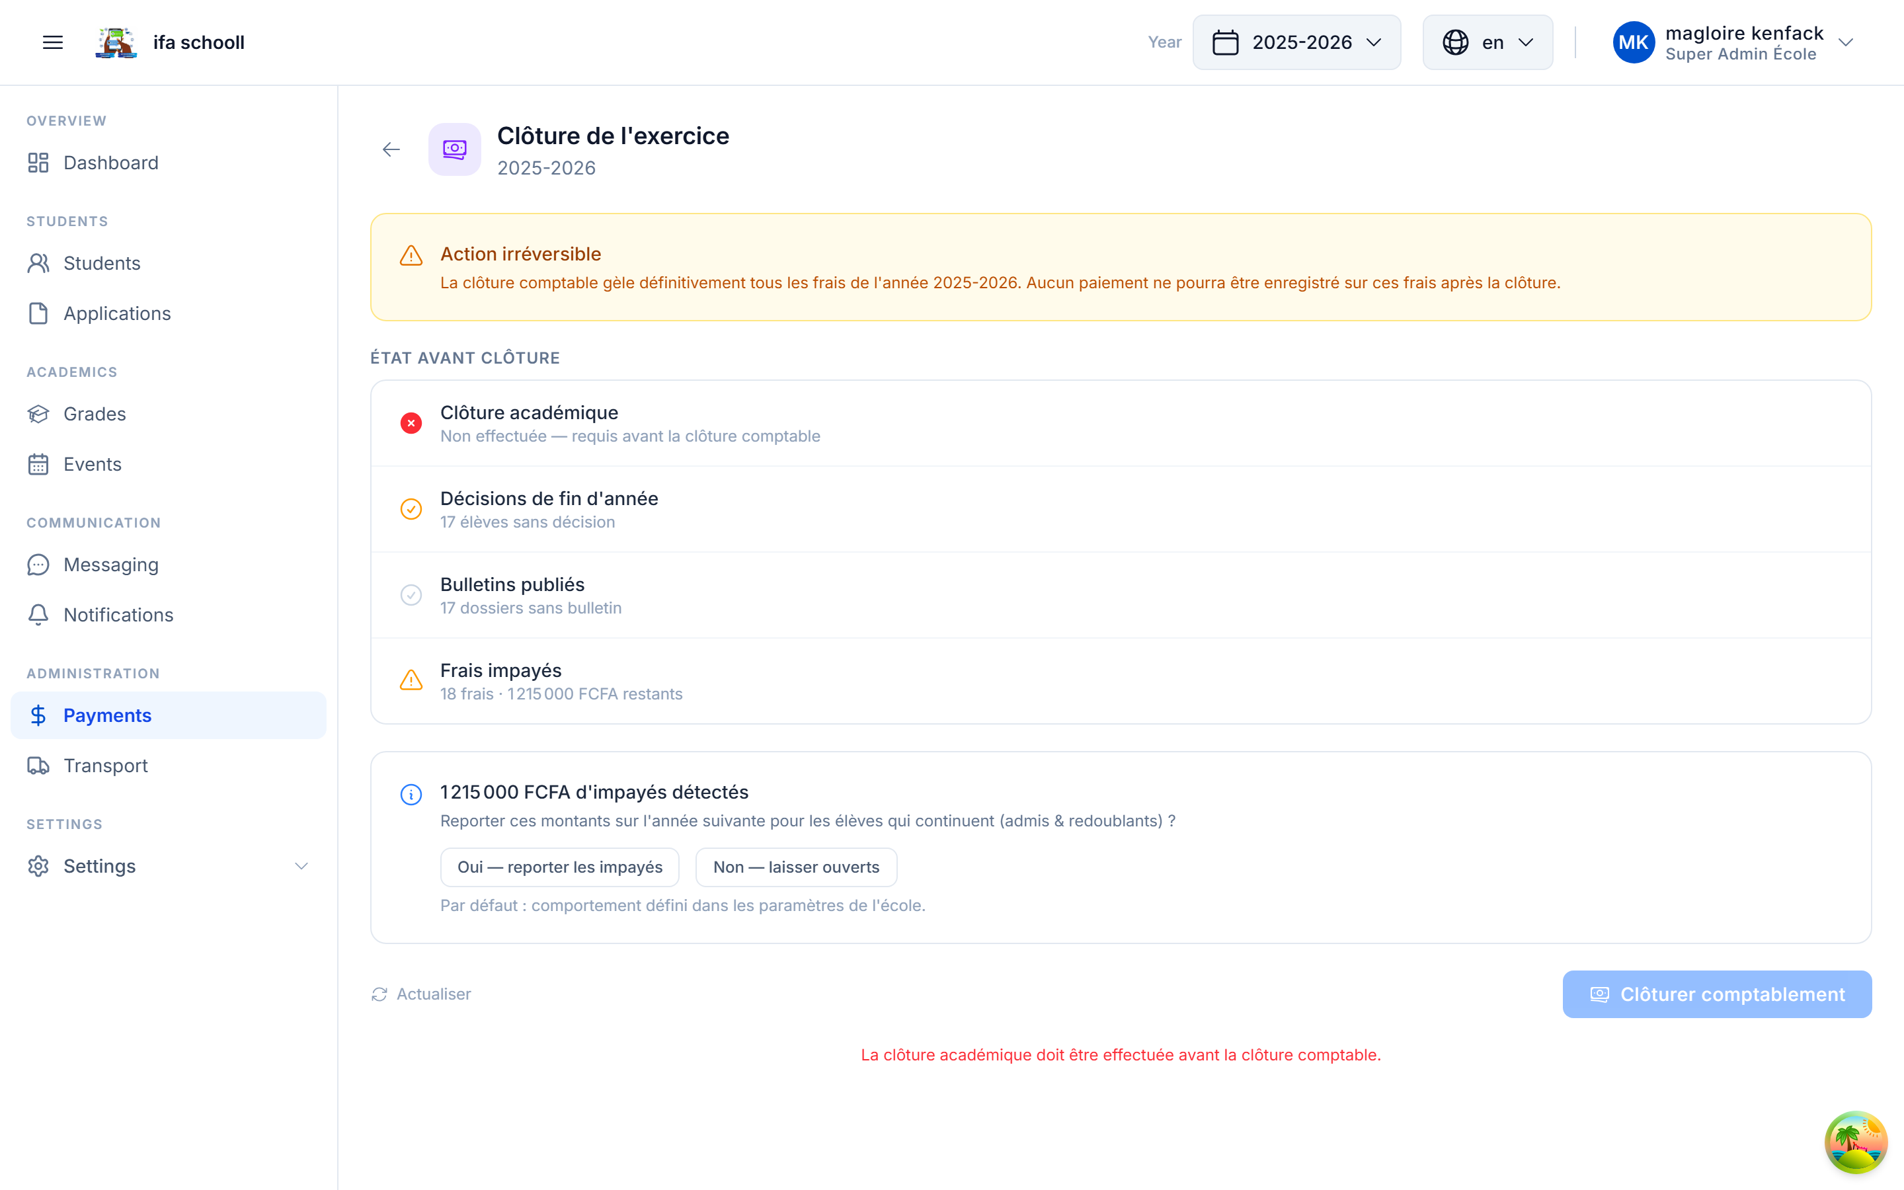Click the ifa schooll logo icon
The width and height of the screenshot is (1904, 1190).
click(x=116, y=42)
